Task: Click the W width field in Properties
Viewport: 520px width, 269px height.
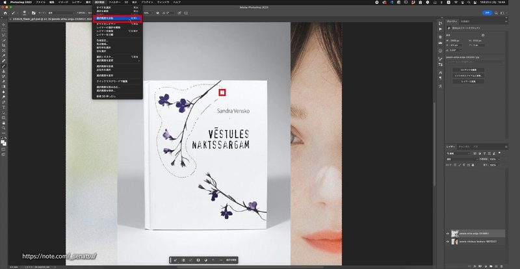Action: pos(454,40)
